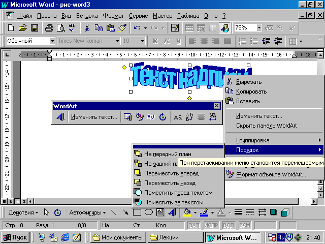Screen dimensions: 325x244
Task: Open the Формат menu in the menu bar
Action: [113, 16]
